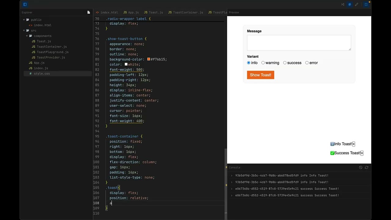Open ToastPlayground.js from the file tree
The image size is (391, 220).
tap(53, 52)
